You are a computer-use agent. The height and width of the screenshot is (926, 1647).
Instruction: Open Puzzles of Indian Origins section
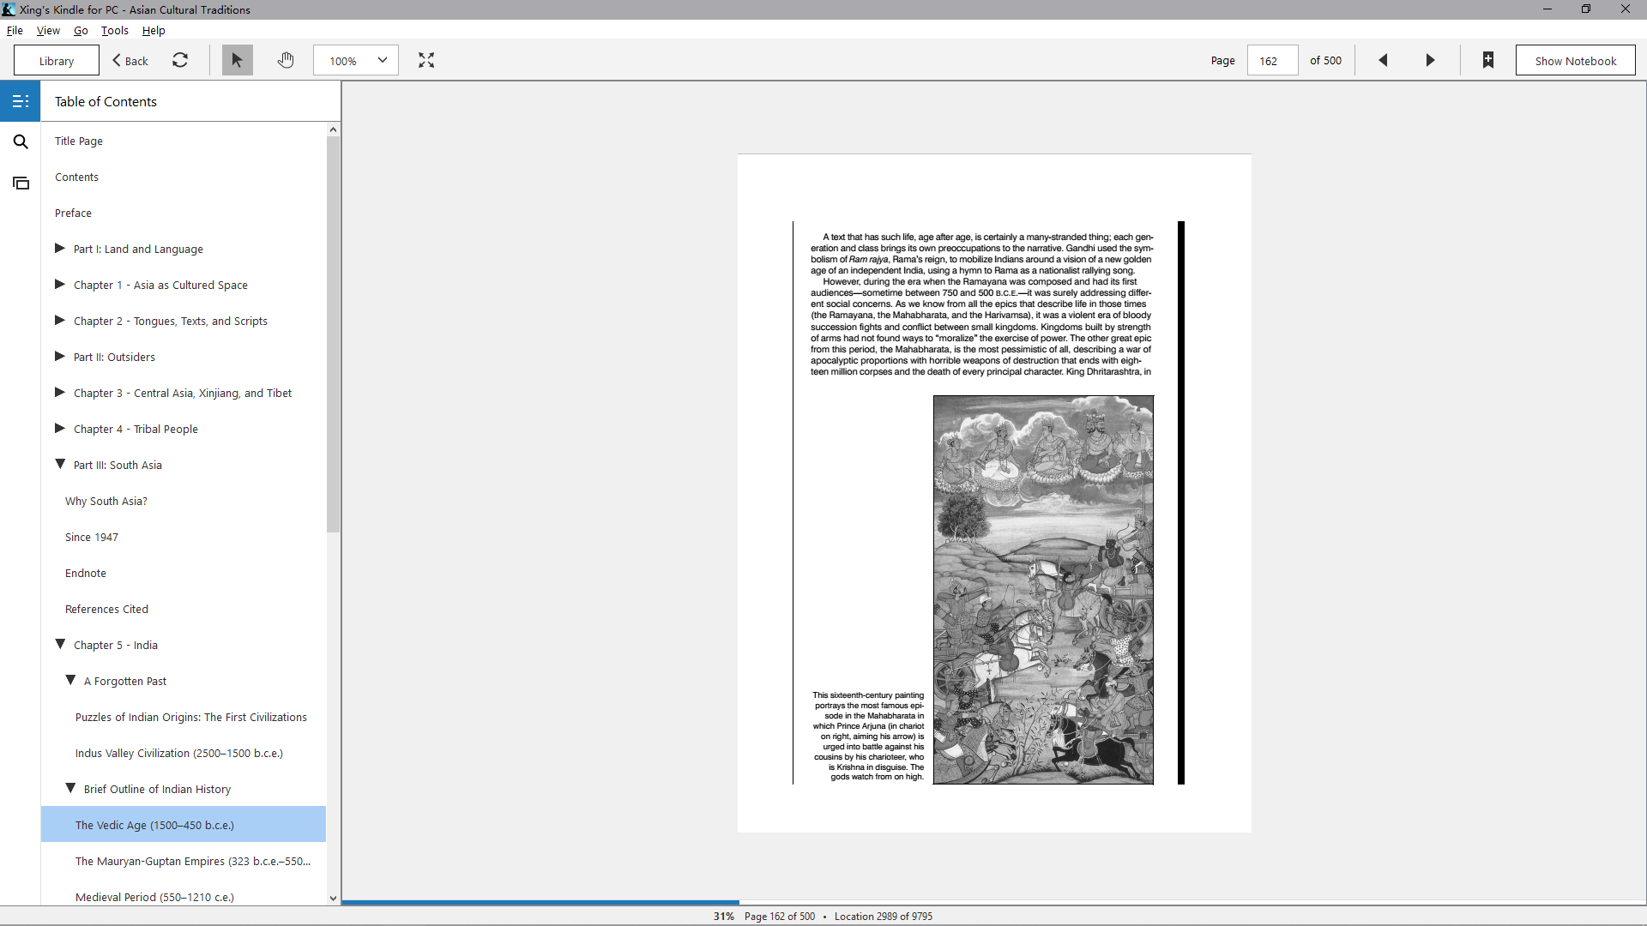191,717
